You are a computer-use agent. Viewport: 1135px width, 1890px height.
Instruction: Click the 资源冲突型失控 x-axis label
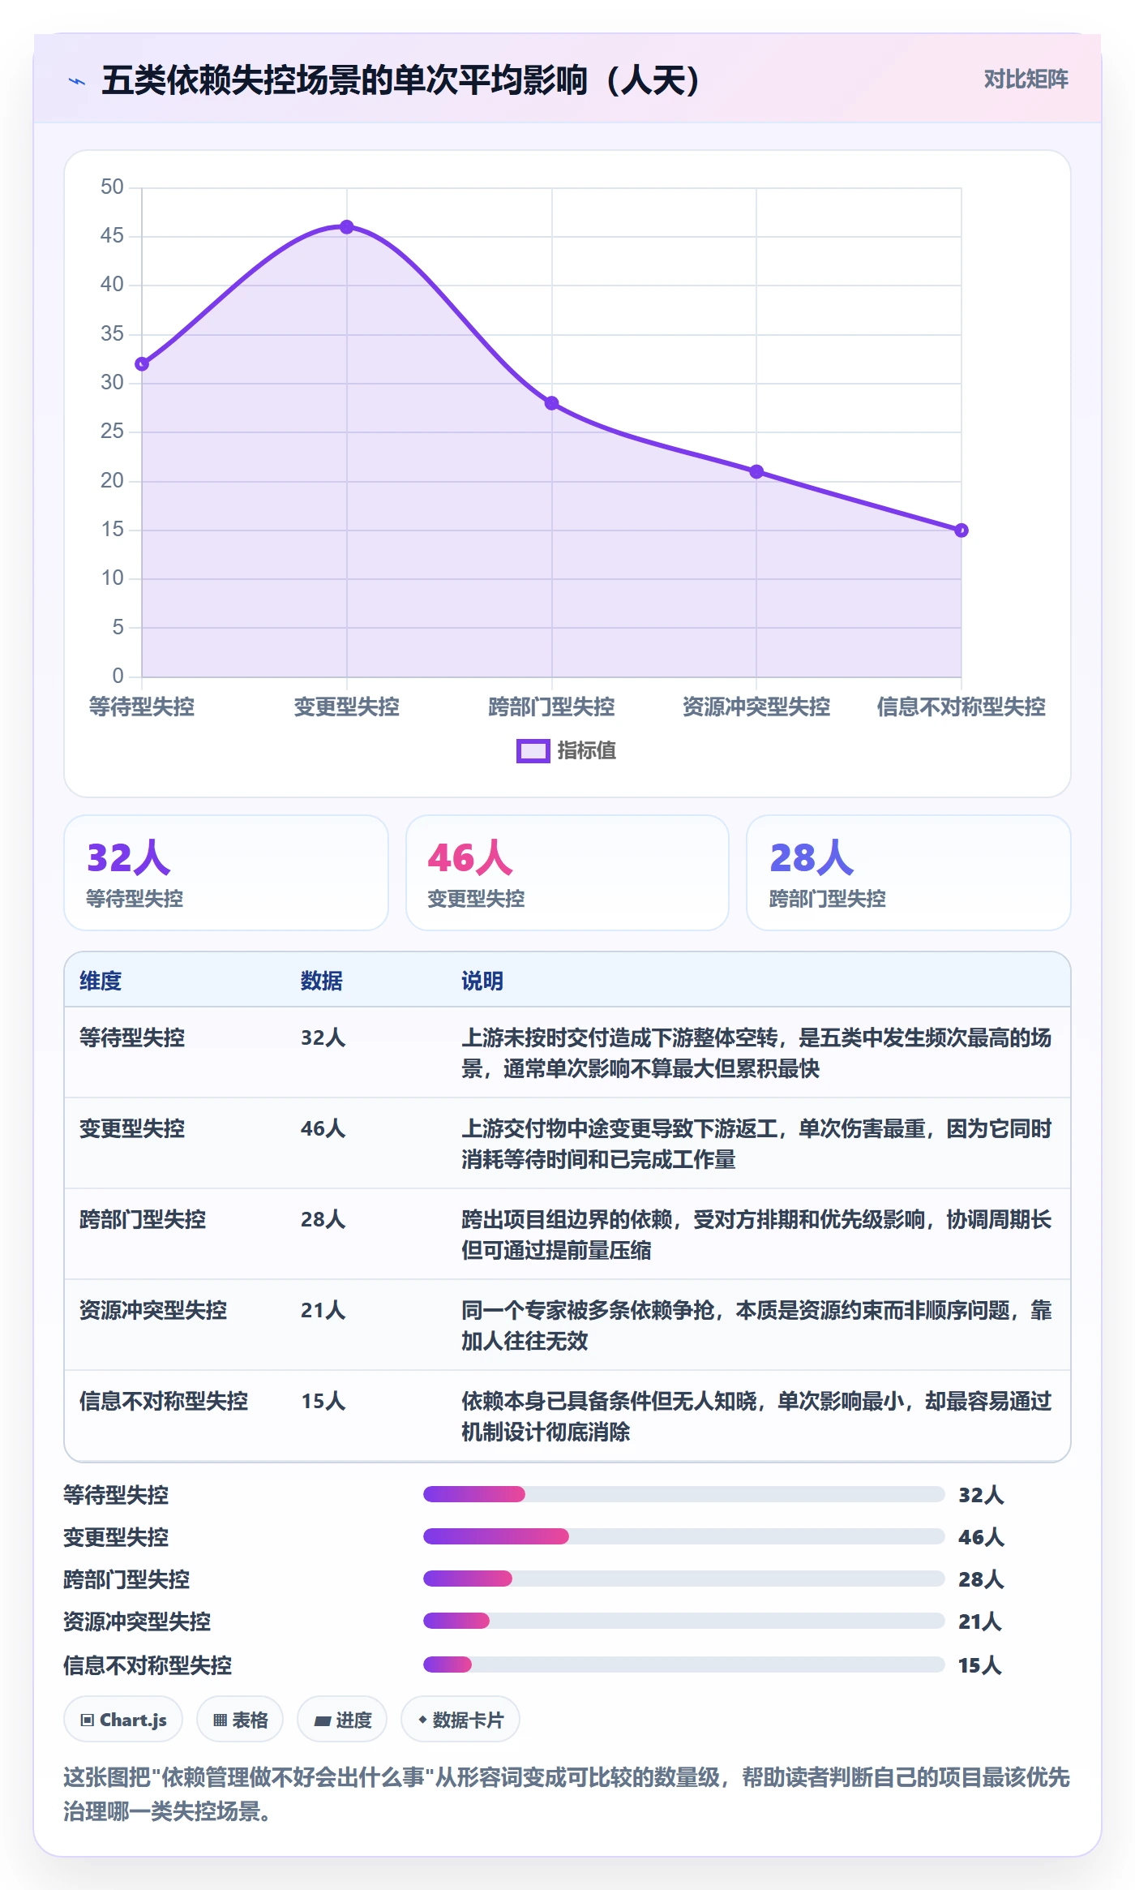point(756,707)
